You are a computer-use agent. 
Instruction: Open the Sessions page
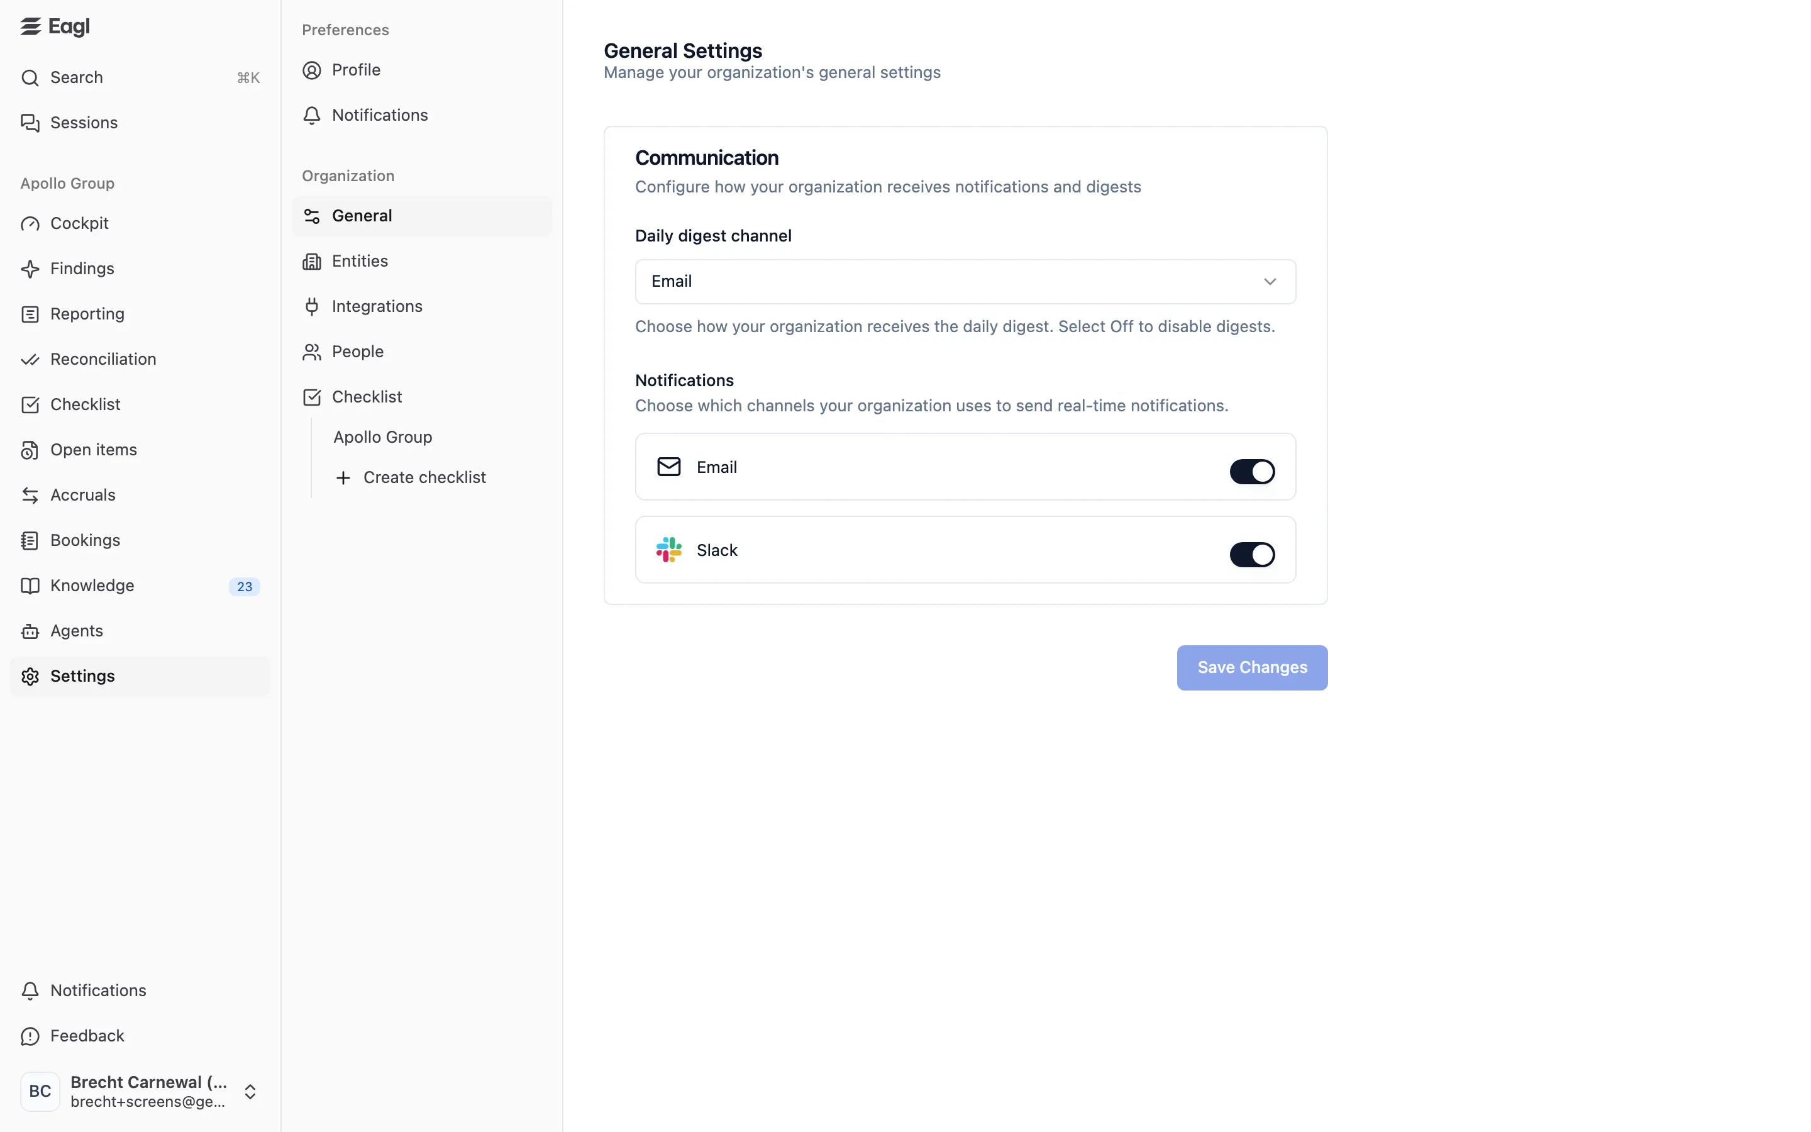140,123
